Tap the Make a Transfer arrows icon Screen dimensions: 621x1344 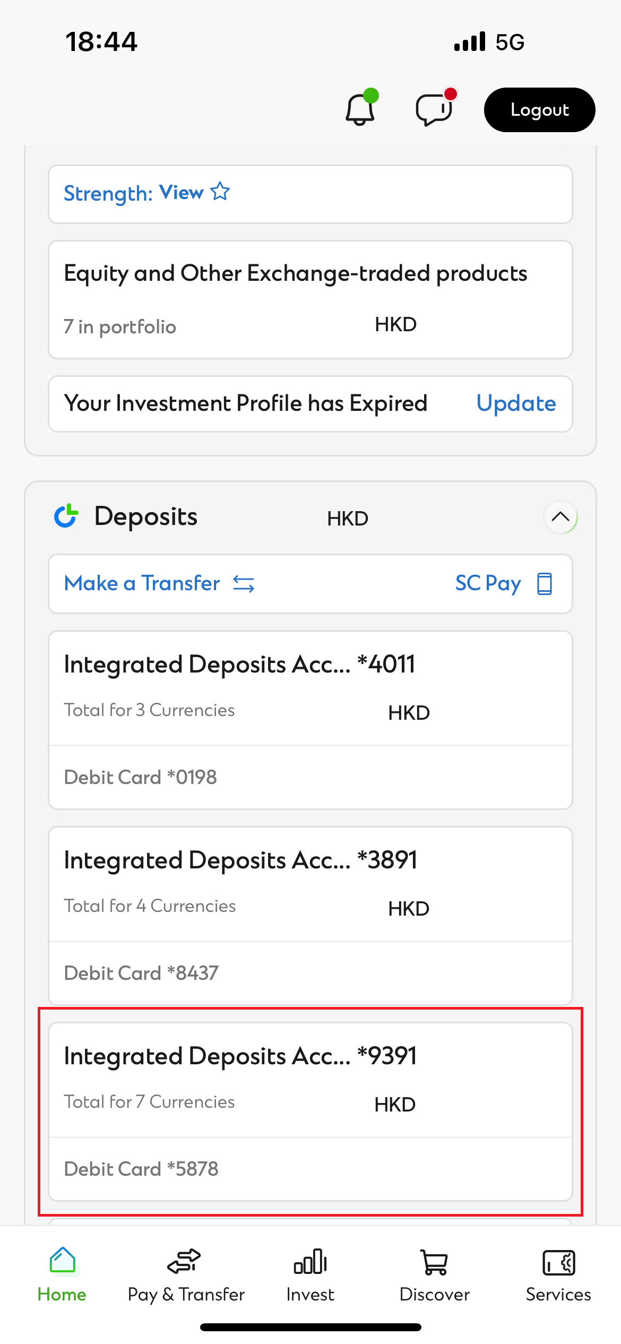tap(244, 584)
